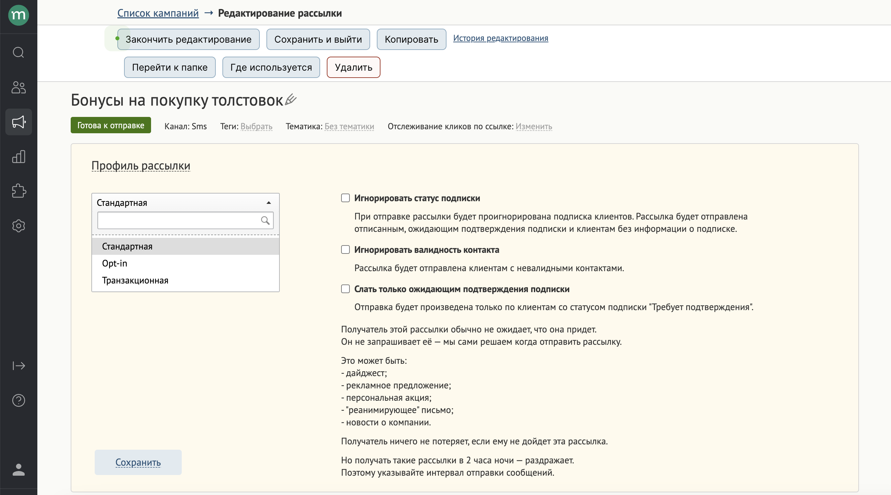Collapse the Стандартная profile dropdown

click(185, 203)
